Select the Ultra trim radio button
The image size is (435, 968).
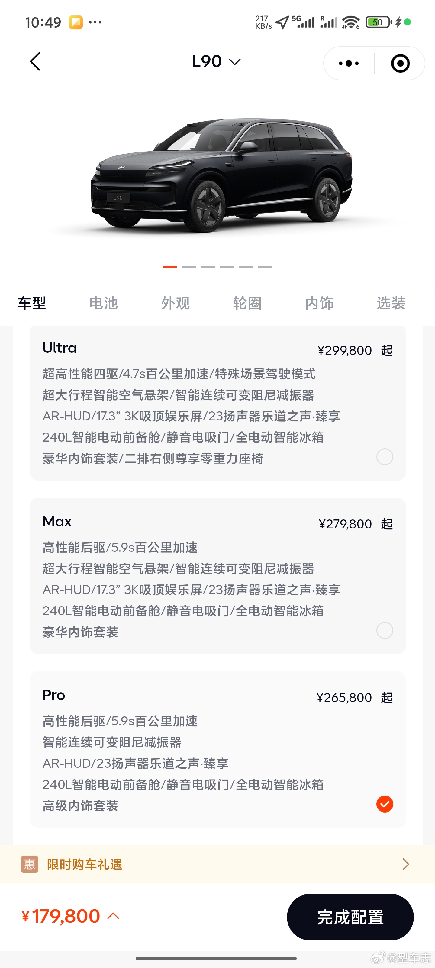pos(385,456)
